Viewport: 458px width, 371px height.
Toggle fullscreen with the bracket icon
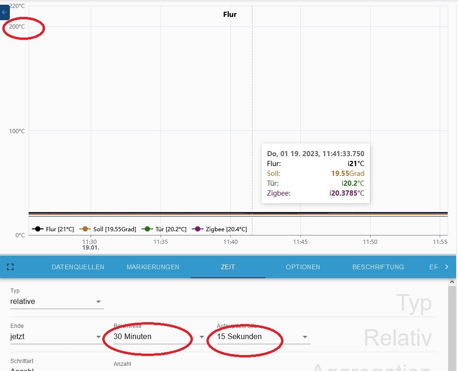click(10, 267)
